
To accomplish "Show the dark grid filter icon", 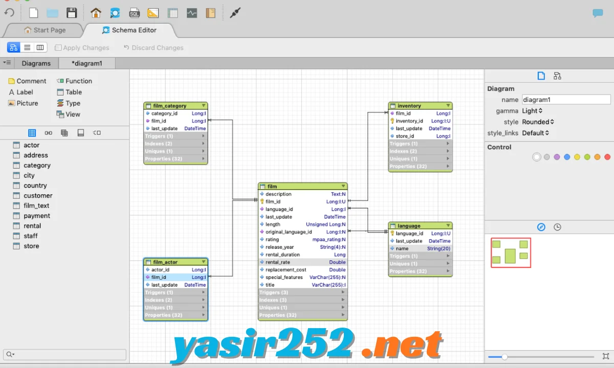I will pyautogui.click(x=64, y=133).
